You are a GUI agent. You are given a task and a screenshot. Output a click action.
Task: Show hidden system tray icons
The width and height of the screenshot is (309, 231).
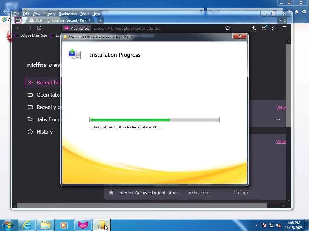[256, 225]
